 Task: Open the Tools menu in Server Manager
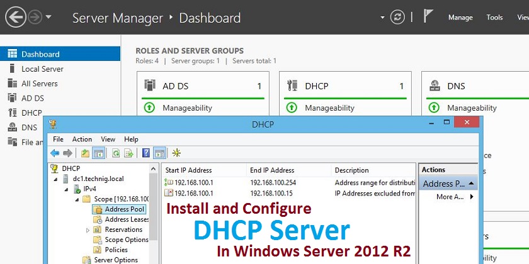coord(494,18)
